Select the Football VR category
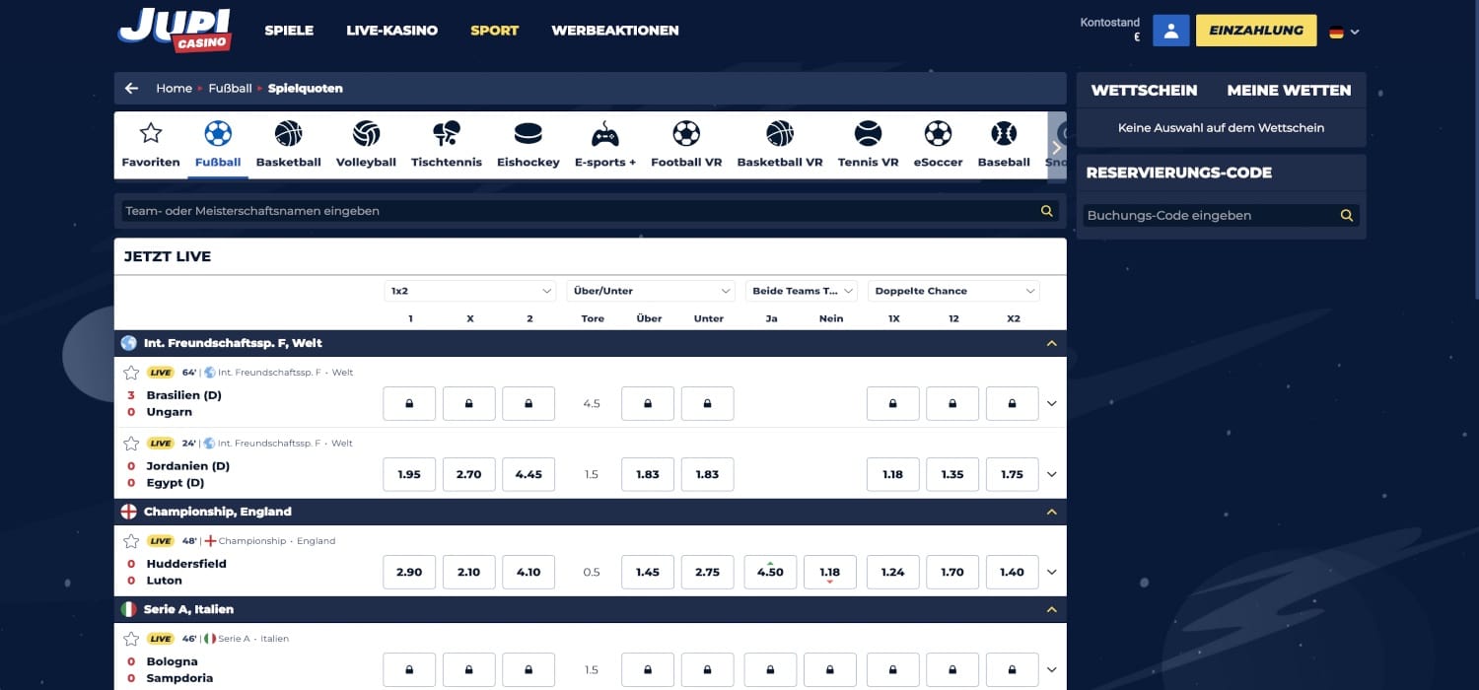Image resolution: width=1479 pixels, height=690 pixels. pyautogui.click(x=686, y=145)
